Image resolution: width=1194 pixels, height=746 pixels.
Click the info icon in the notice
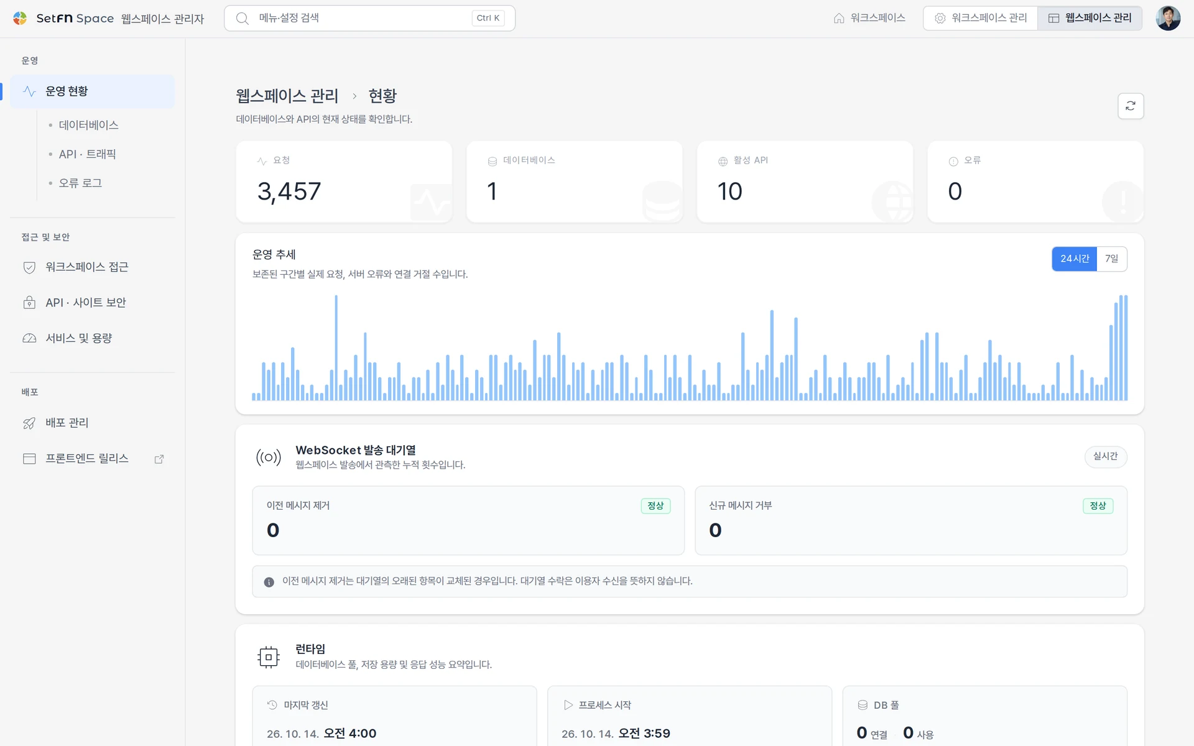coord(269,582)
